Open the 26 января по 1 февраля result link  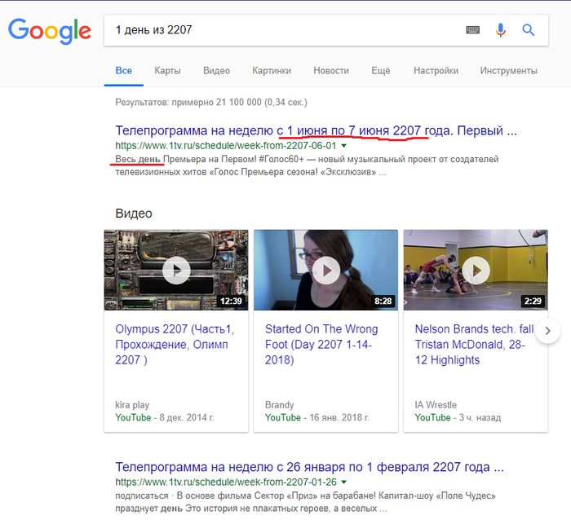point(309,468)
